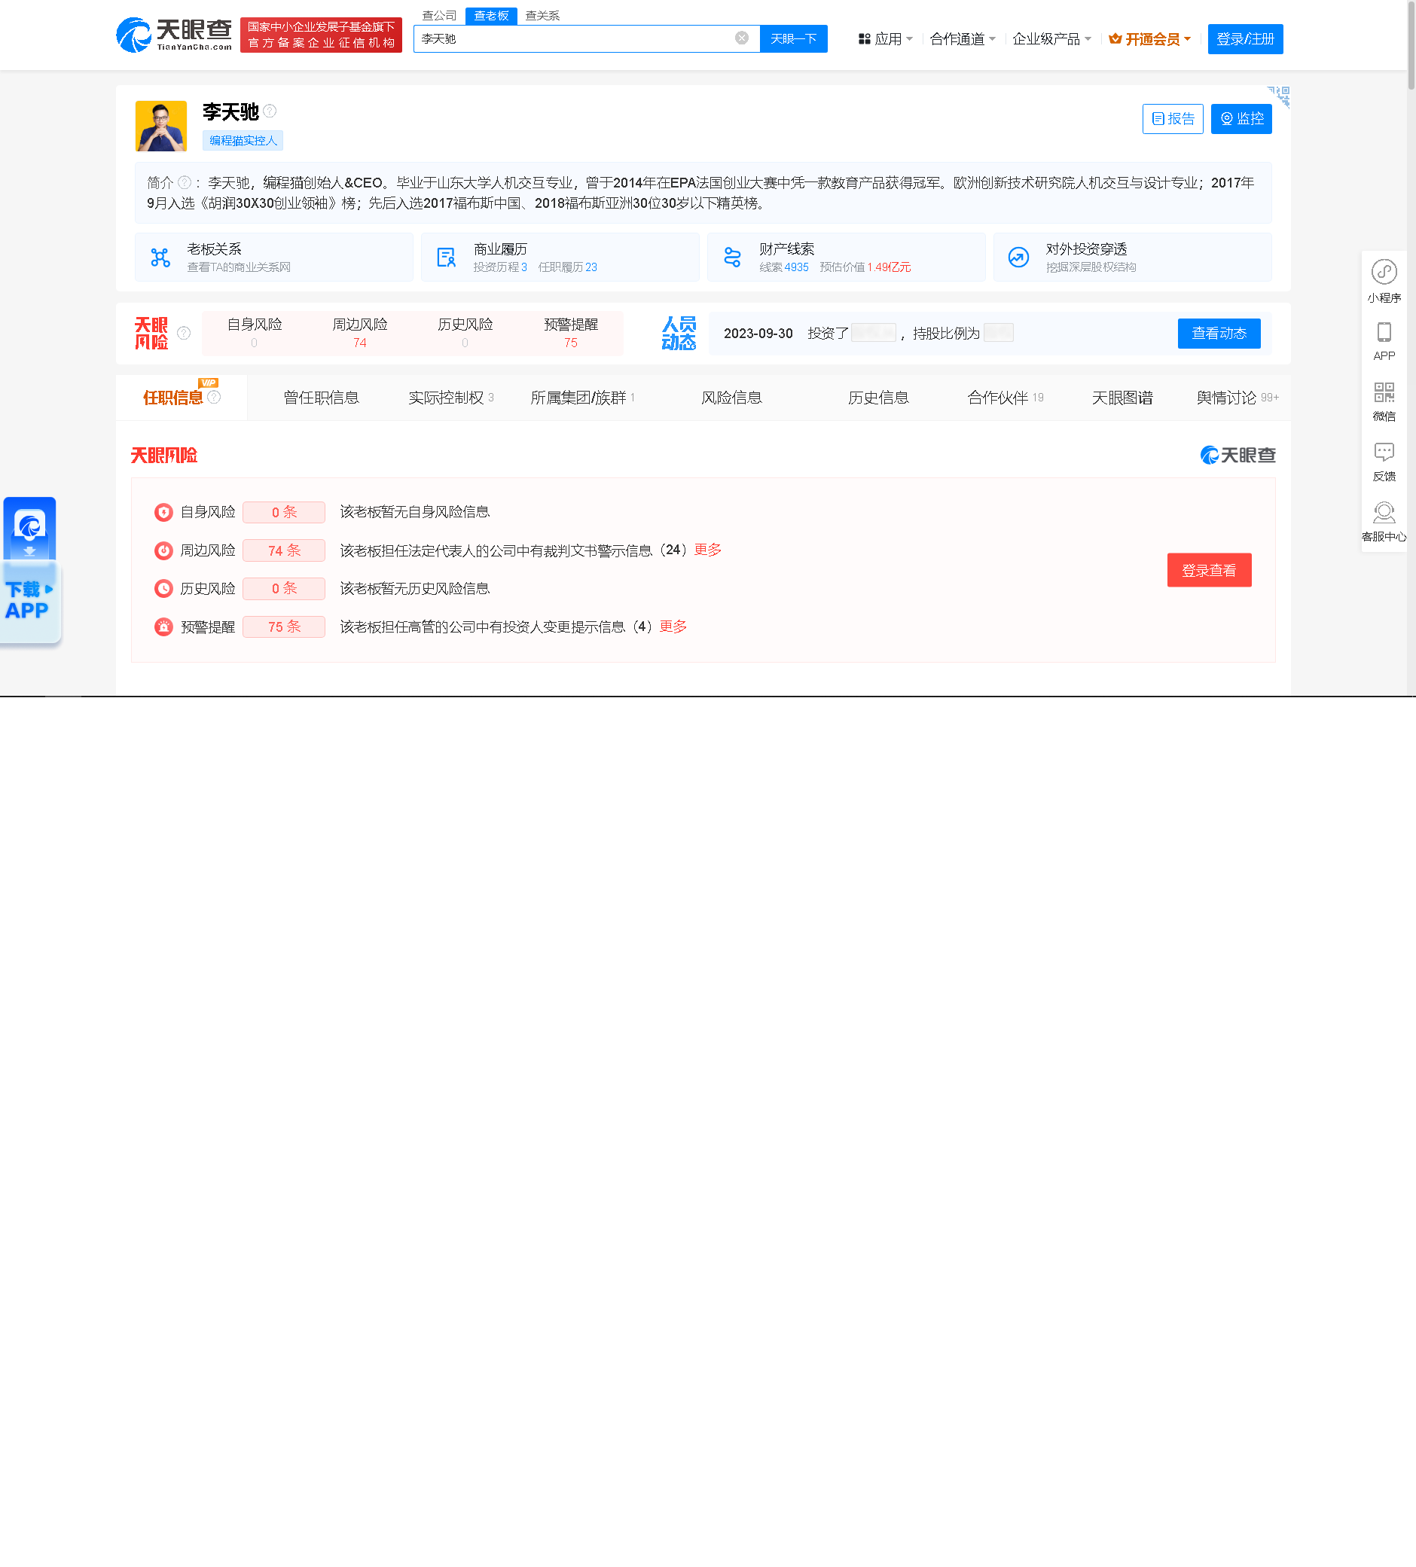Open the 历史信息 tab

879,398
